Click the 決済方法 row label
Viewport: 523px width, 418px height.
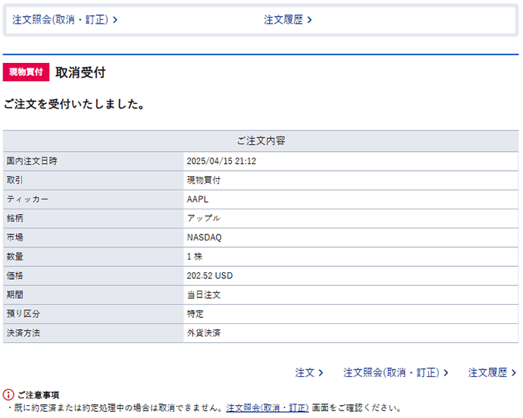pyautogui.click(x=23, y=333)
